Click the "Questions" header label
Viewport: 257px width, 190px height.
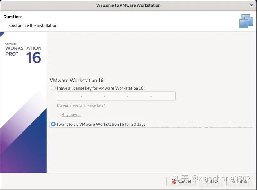(13, 17)
